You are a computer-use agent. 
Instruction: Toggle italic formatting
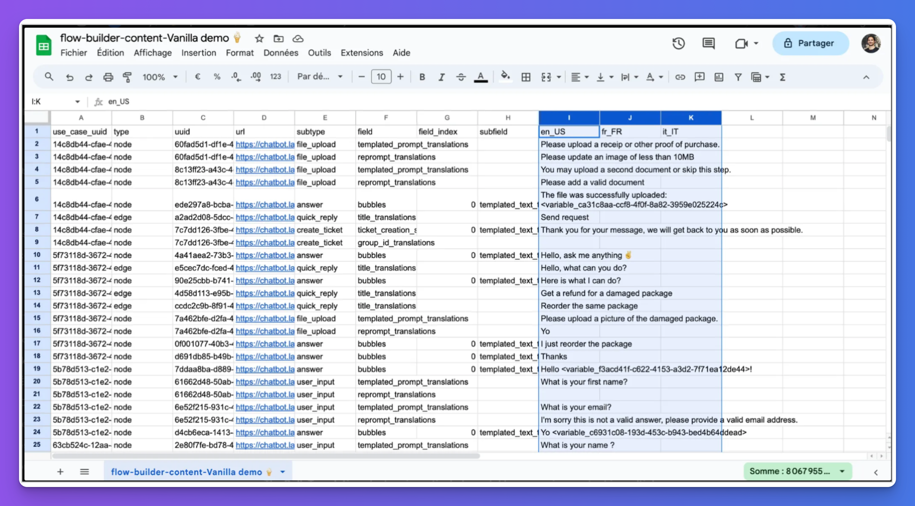441,77
